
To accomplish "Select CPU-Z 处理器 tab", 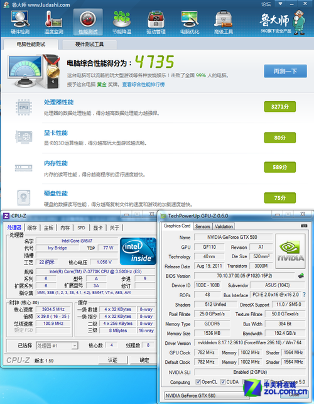I will (x=14, y=227).
